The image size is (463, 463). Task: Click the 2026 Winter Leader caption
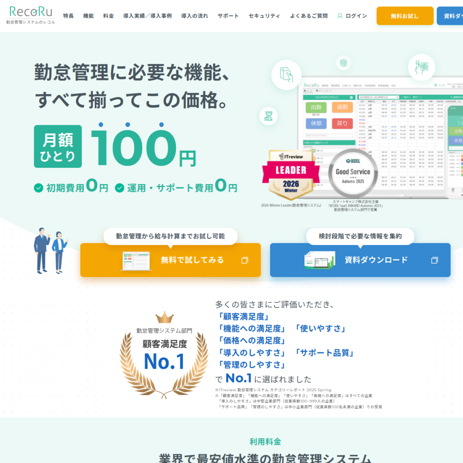(x=291, y=205)
